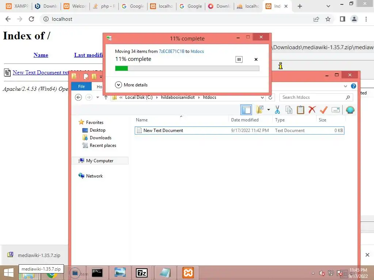Select My Computer in navigation pane
Screen dimensions: 374x280
(100, 161)
